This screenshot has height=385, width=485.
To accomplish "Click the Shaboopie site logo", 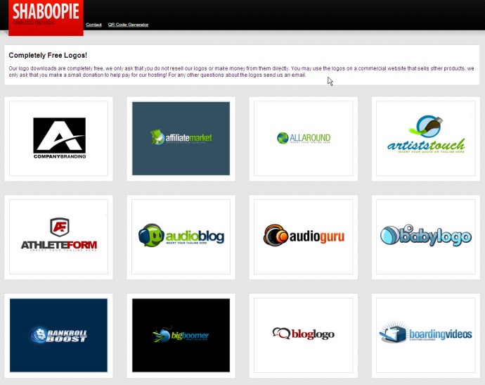I will [x=46, y=18].
